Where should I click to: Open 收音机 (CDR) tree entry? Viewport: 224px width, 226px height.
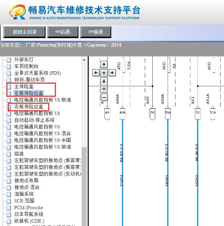point(29,221)
